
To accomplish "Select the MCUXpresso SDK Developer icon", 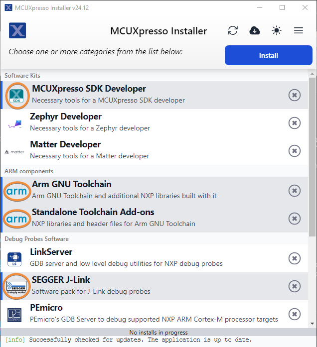I will click(17, 96).
